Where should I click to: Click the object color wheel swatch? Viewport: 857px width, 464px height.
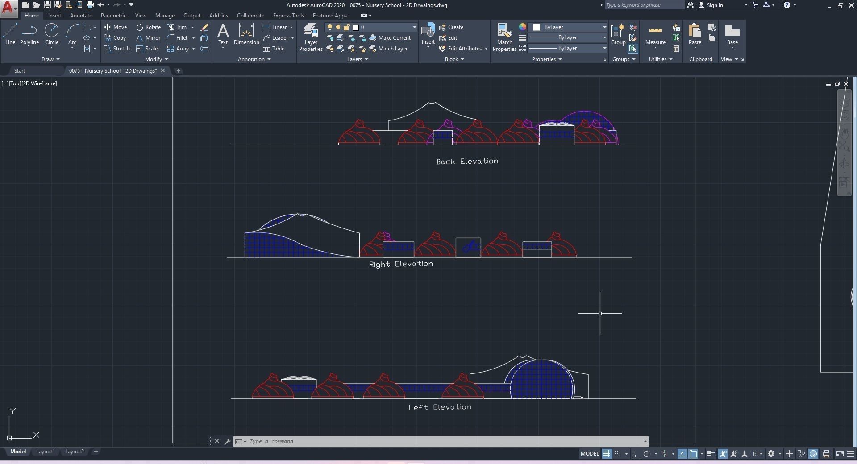522,27
